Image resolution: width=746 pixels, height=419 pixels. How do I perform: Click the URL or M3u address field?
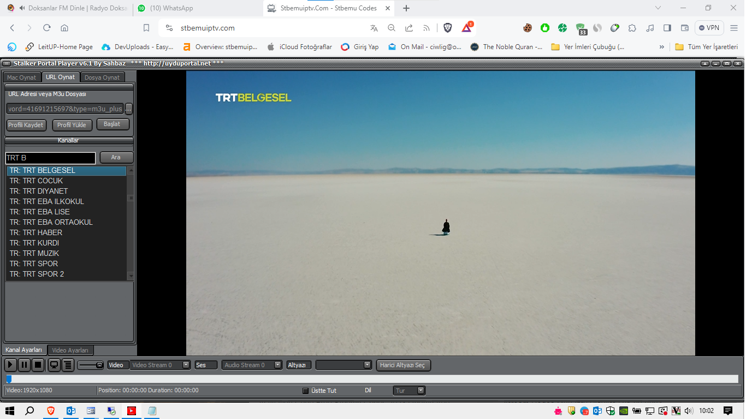[x=65, y=109]
